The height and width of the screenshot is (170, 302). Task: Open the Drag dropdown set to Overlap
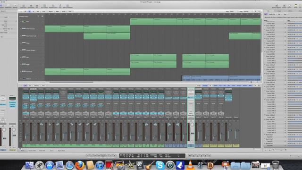pos(247,11)
